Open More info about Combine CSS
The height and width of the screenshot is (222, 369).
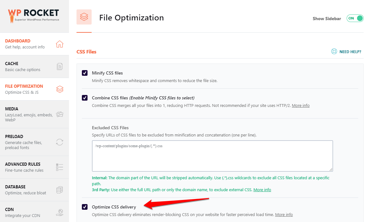[x=300, y=105]
